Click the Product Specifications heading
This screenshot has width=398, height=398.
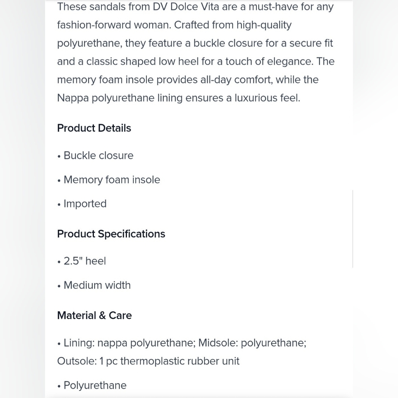pyautogui.click(x=111, y=234)
